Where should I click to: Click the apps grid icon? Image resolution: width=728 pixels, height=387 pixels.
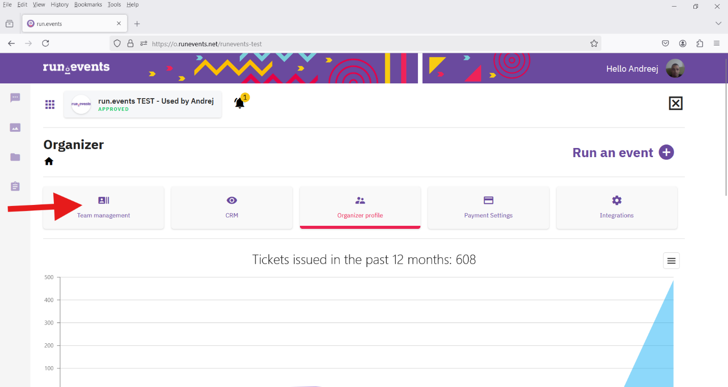click(50, 104)
